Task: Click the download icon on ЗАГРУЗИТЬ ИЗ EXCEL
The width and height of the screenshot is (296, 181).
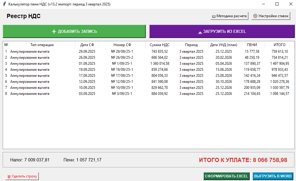Action: 200,32
